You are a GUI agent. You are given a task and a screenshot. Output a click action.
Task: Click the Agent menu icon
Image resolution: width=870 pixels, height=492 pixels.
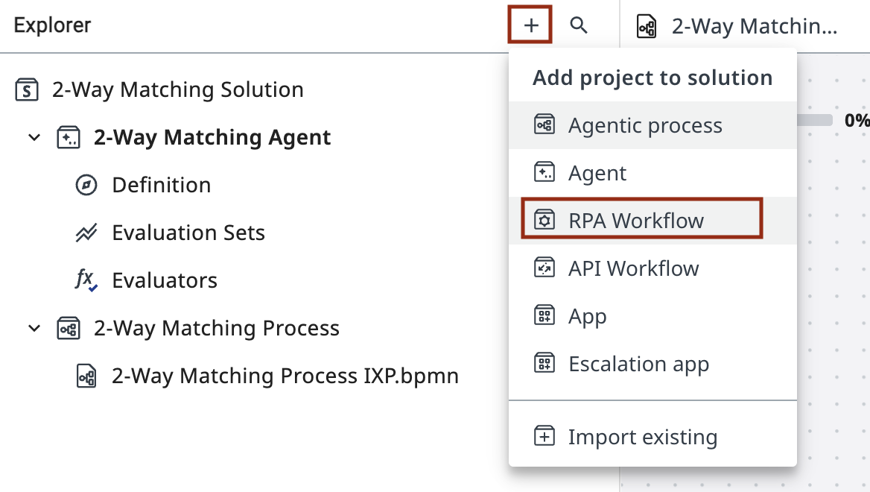tap(544, 173)
